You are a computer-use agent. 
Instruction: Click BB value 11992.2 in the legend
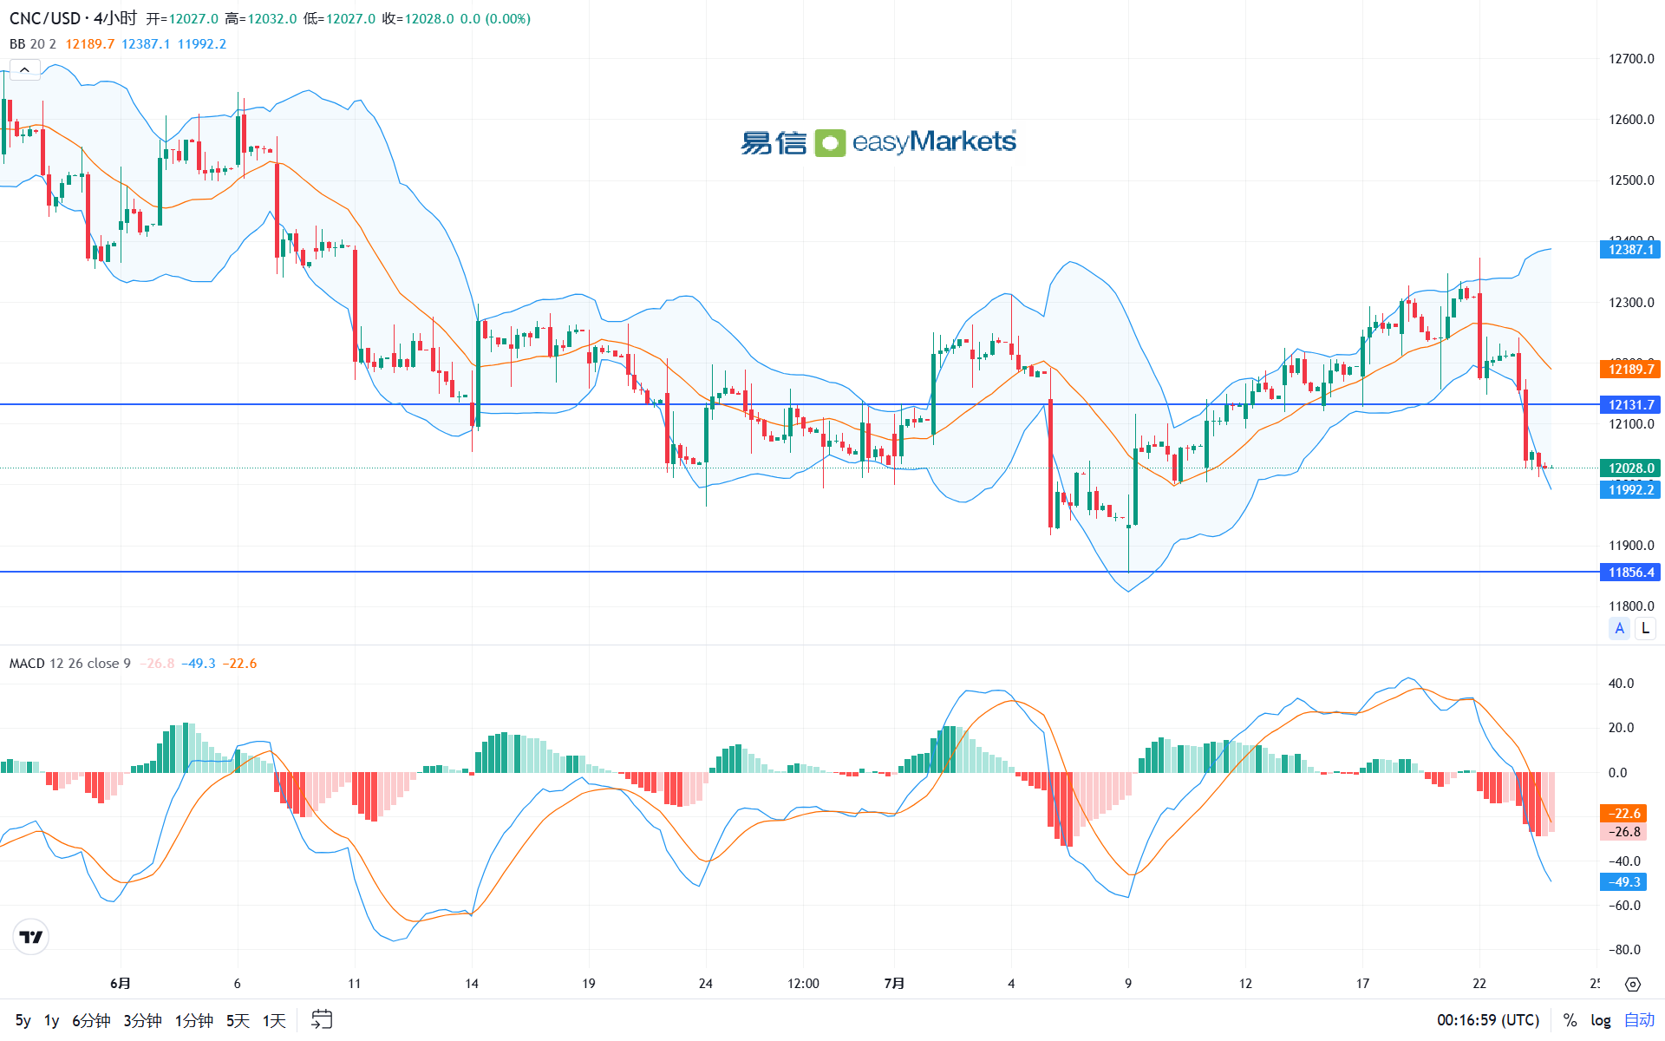[202, 43]
